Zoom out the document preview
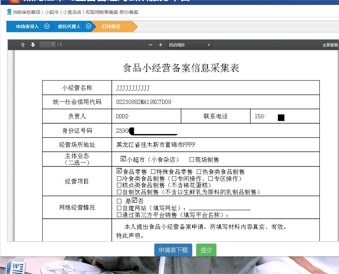 [151, 45]
